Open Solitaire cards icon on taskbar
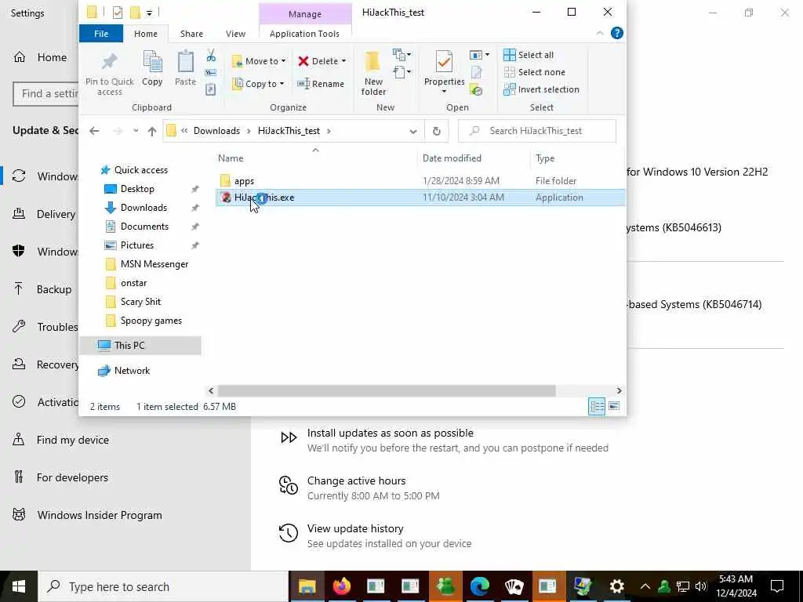The width and height of the screenshot is (803, 602). pos(514,586)
